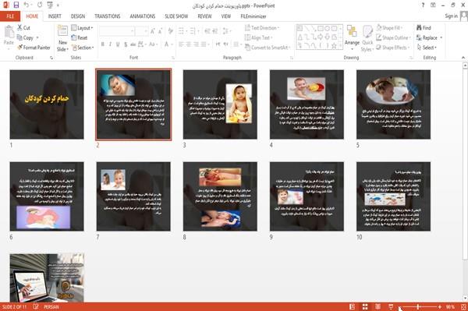This screenshot has height=311, width=468.
Task: Click the Reset slide button
Action: [x=80, y=37]
